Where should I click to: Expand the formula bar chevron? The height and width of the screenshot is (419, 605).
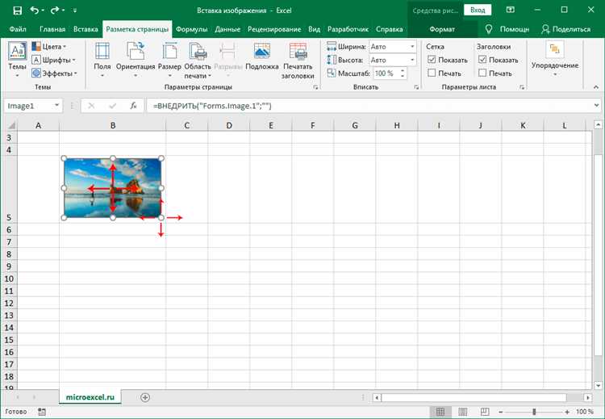click(x=596, y=106)
